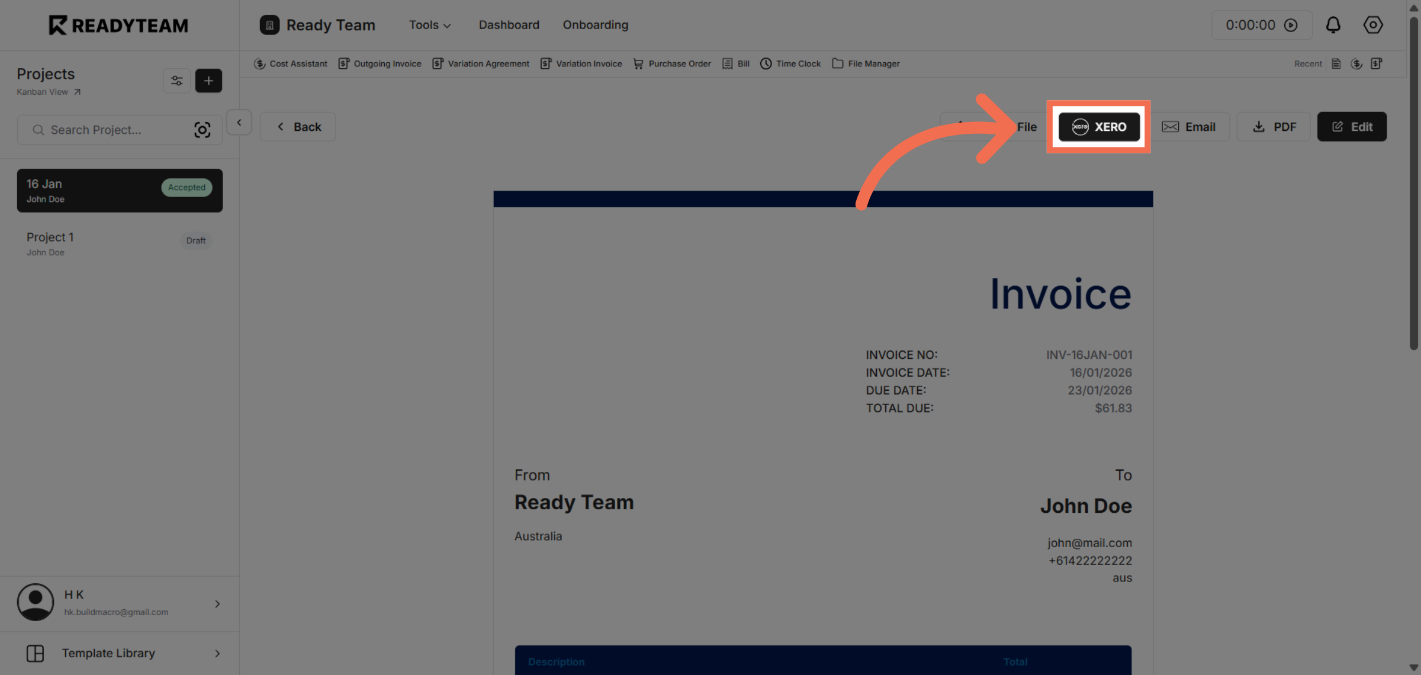Export the invoice to XERO
The width and height of the screenshot is (1421, 675).
1099,127
